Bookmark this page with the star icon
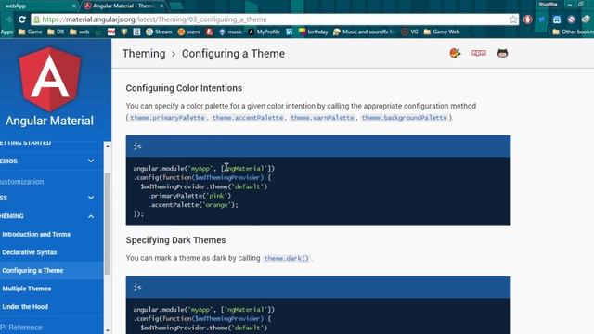The height and width of the screenshot is (334, 594). [513, 19]
